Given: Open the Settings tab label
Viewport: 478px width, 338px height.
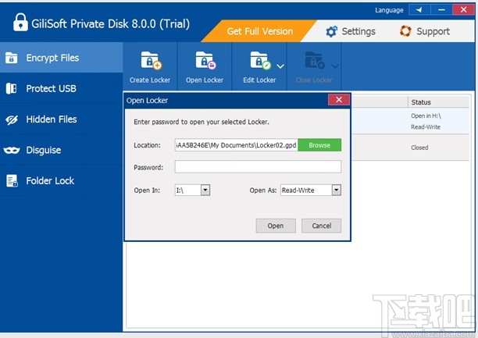Looking at the screenshot, I should [x=358, y=31].
